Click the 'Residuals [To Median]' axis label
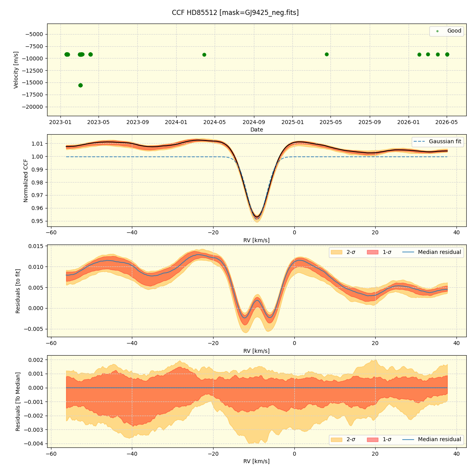This screenshot has height=471, width=471. (18, 402)
